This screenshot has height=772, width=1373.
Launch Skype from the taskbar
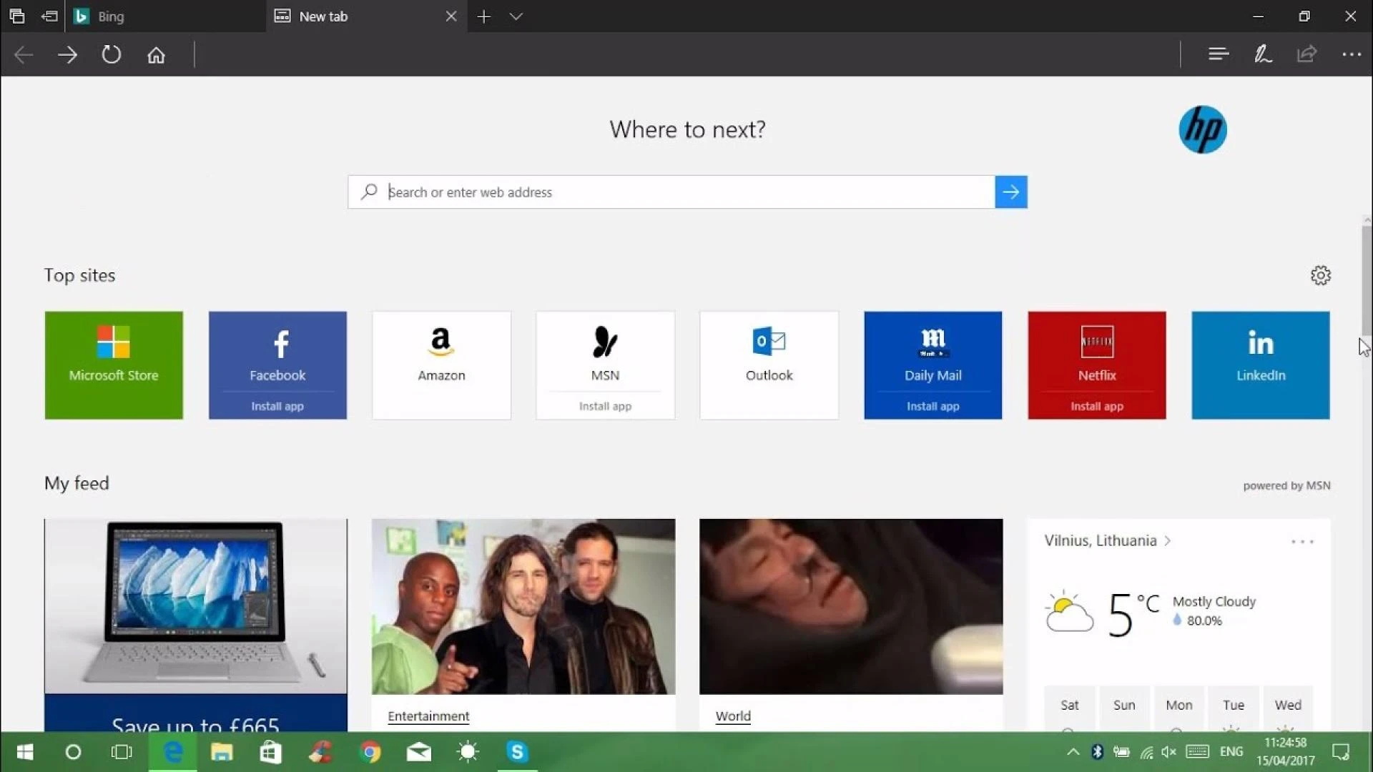click(x=517, y=752)
